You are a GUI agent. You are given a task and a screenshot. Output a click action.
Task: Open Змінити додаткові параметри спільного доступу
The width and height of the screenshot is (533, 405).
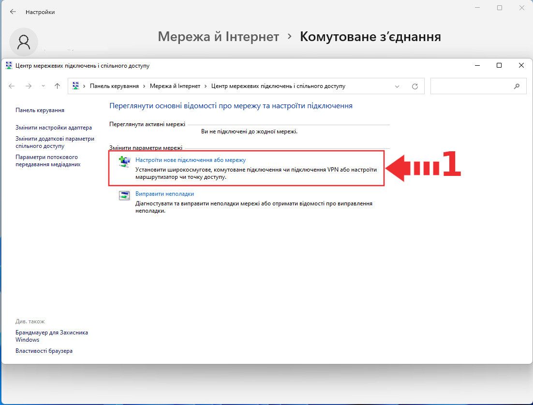(55, 143)
